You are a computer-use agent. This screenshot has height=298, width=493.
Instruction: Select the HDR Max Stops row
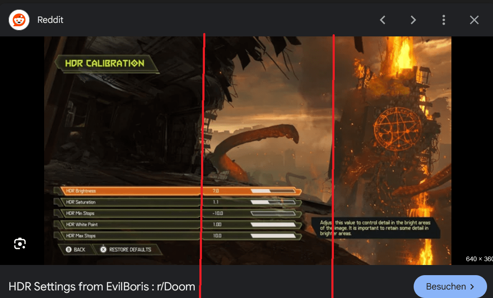(x=178, y=236)
